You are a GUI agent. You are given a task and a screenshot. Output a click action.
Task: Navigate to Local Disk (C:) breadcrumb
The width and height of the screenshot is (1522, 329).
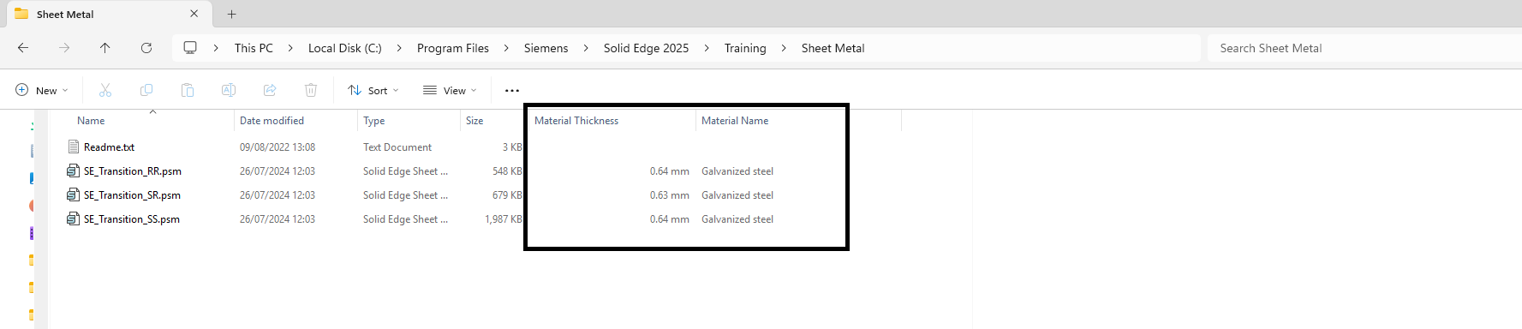tap(345, 48)
